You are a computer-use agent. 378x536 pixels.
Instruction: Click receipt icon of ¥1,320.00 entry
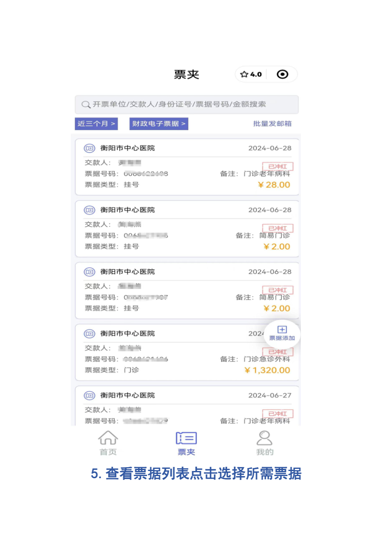pos(89,334)
